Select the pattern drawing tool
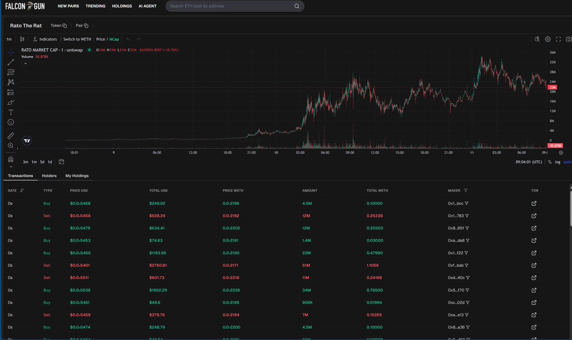The height and width of the screenshot is (340, 572). point(10,82)
